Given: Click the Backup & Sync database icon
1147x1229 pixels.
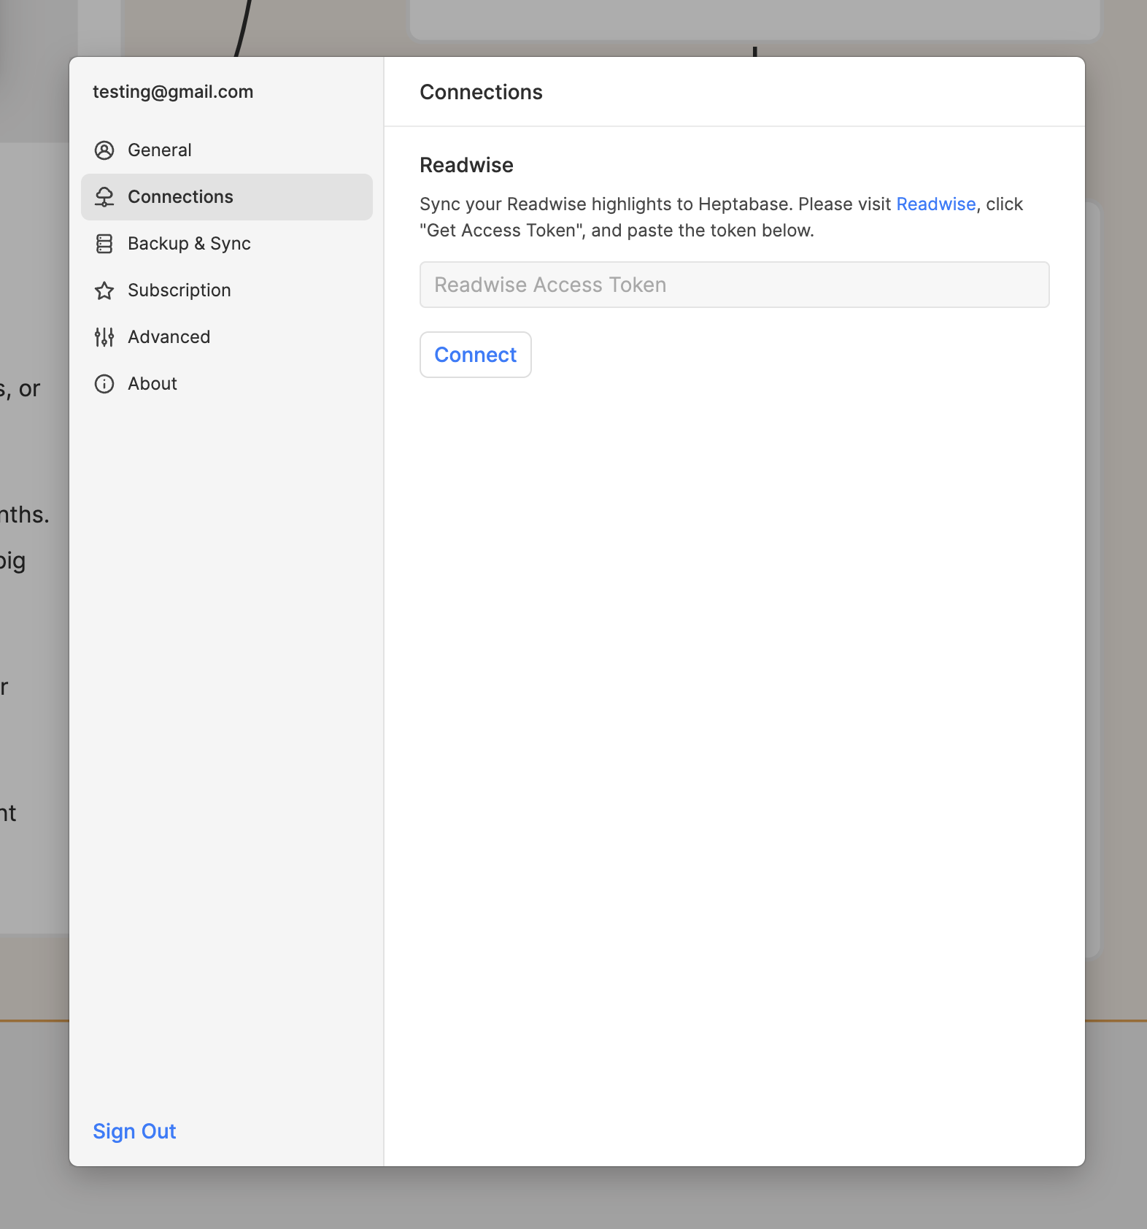Looking at the screenshot, I should [104, 244].
